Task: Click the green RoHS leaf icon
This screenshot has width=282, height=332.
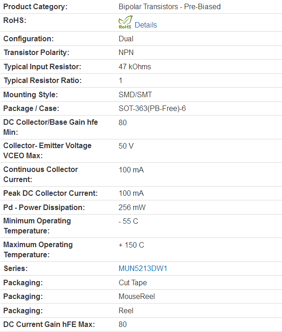Action: click(125, 22)
